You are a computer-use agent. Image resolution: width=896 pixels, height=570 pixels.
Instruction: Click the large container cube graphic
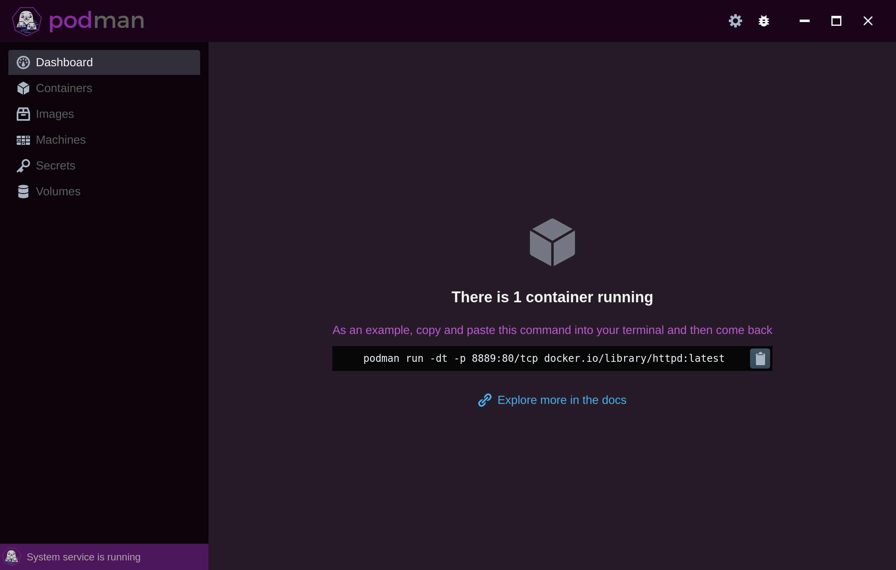pyautogui.click(x=552, y=242)
